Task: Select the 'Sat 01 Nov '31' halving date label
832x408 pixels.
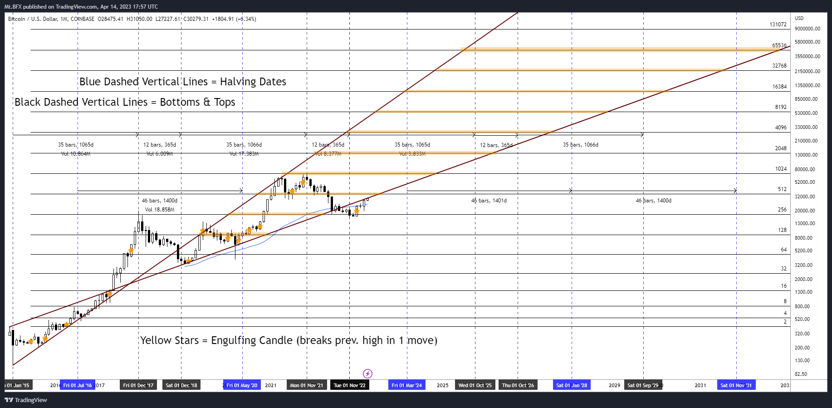Action: pos(736,385)
